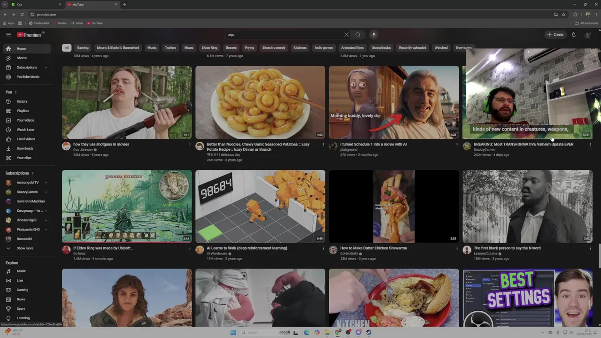Open Watch Later in the sidebar
Image resolution: width=601 pixels, height=338 pixels.
point(26,130)
